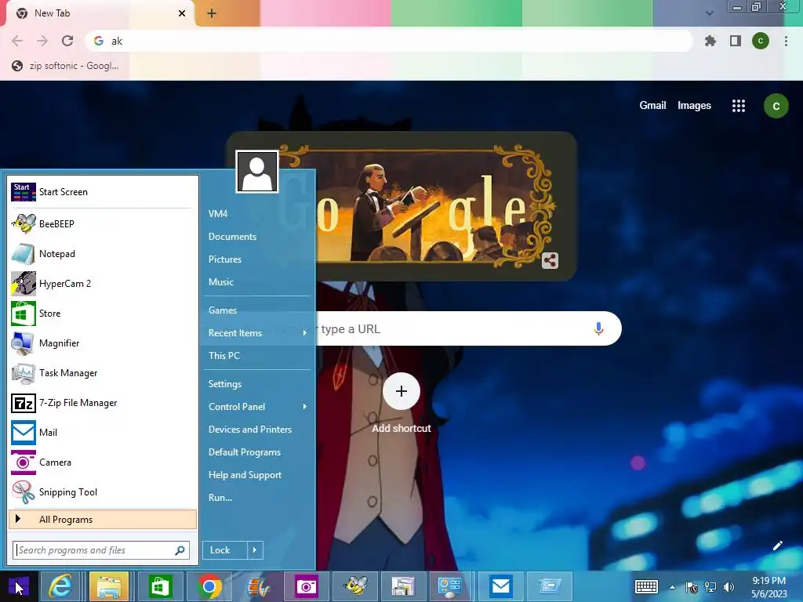Open 7-Zip File Manager

point(103,403)
